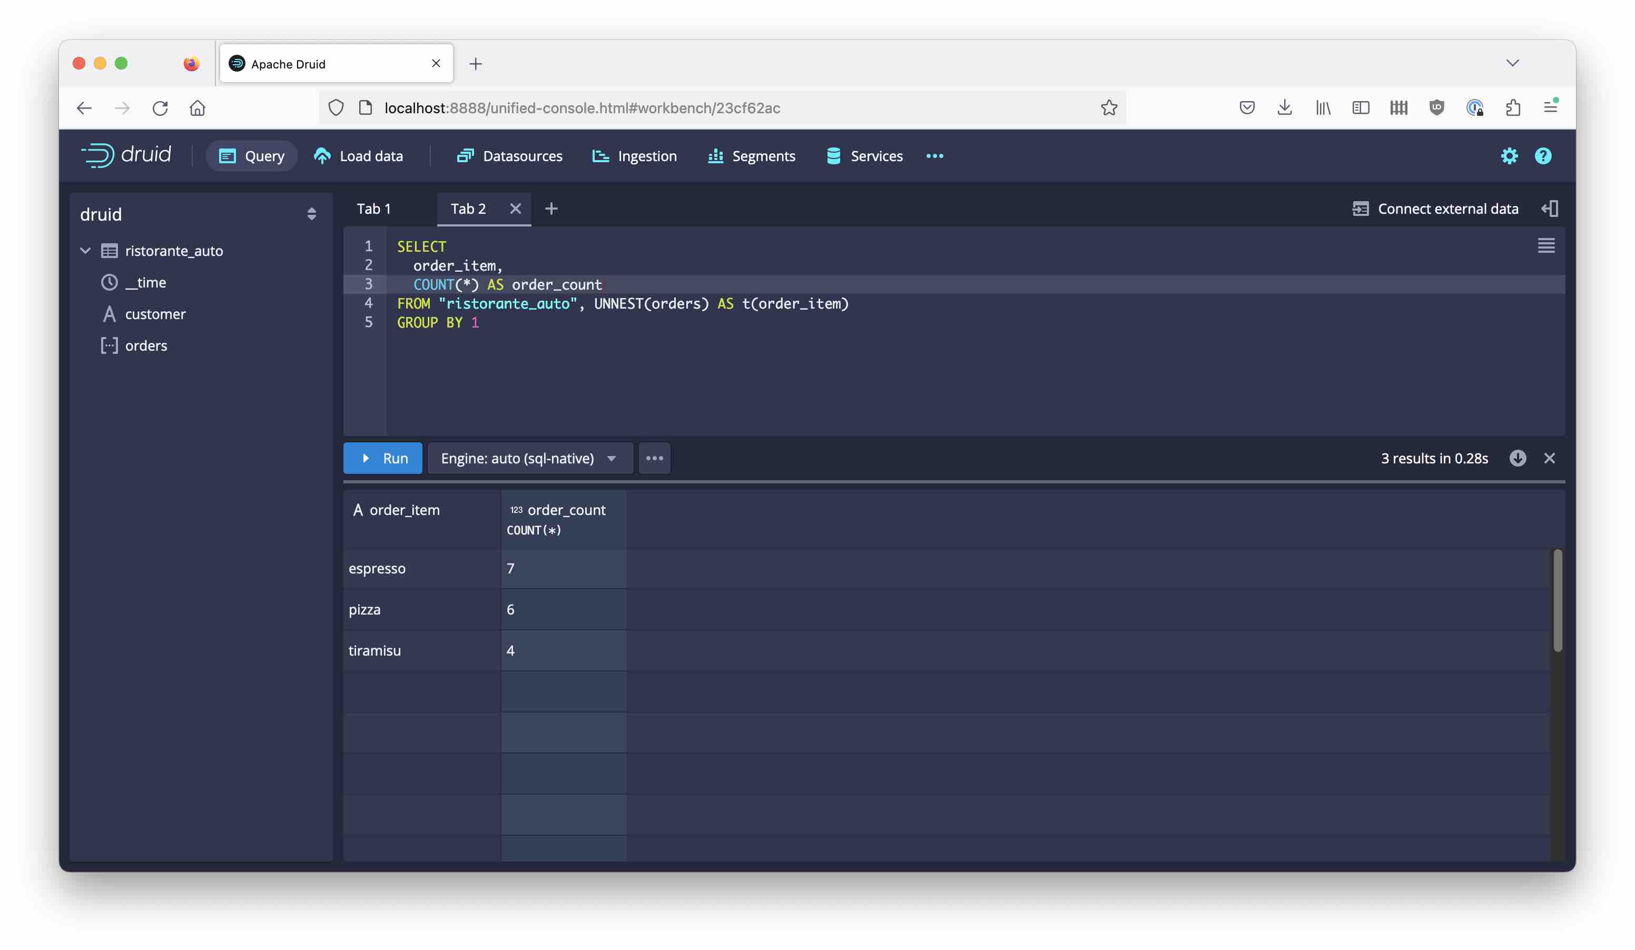Open the Engine auto (sql-native) dropdown
This screenshot has width=1635, height=950.
[529, 459]
